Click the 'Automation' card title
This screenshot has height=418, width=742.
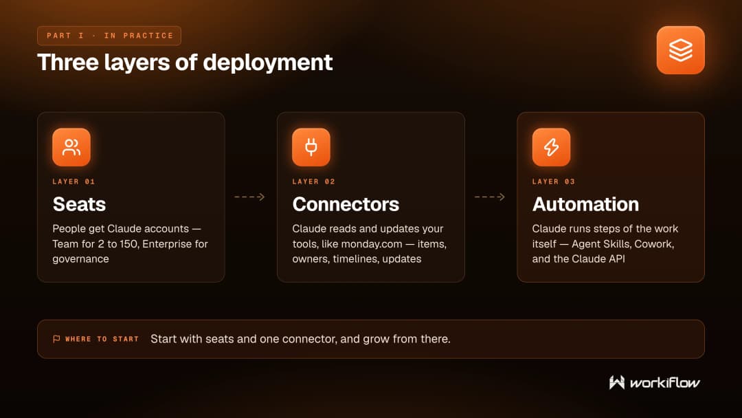[x=585, y=204]
